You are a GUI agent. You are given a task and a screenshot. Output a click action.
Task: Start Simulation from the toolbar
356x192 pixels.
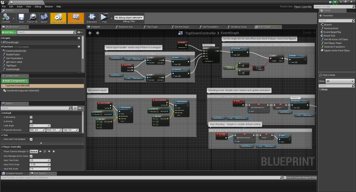pyautogui.click(x=92, y=17)
